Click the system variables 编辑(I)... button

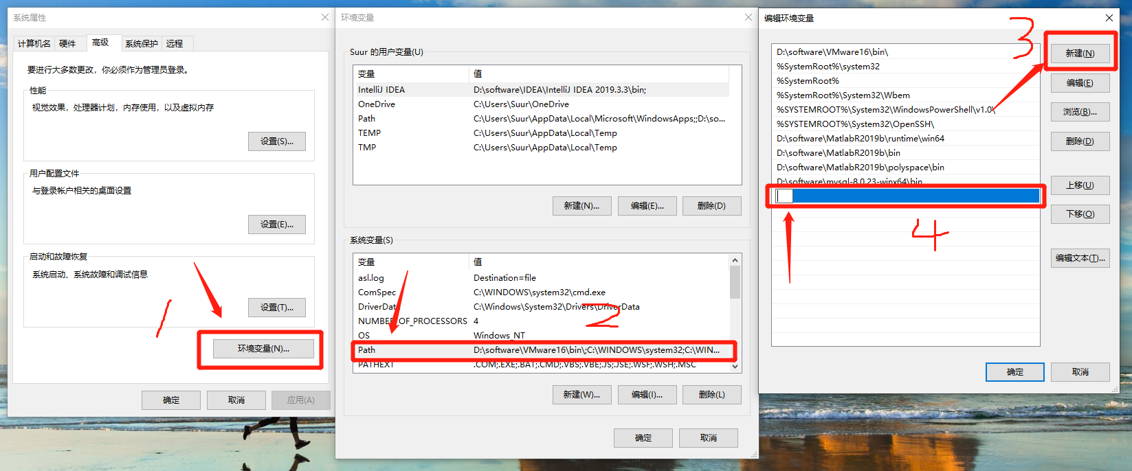pyautogui.click(x=647, y=395)
